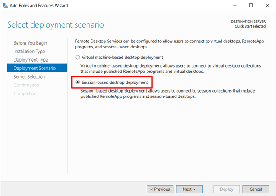Image resolution: width=276 pixels, height=196 pixels.
Task: Close the Add Roles and Features Wizard
Action: pos(267,5)
